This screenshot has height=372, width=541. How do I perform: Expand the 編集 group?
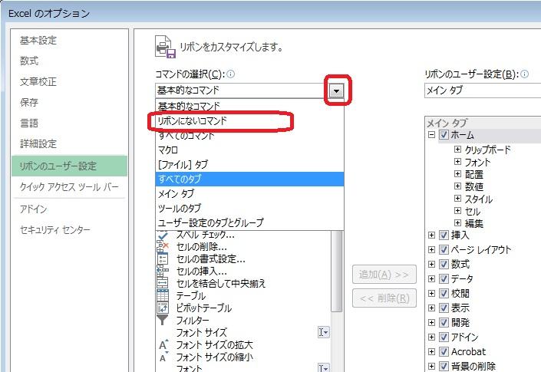(457, 223)
